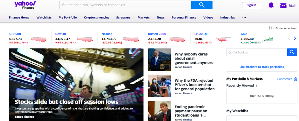Click the Gold green sparkline chart

[x=270, y=40]
